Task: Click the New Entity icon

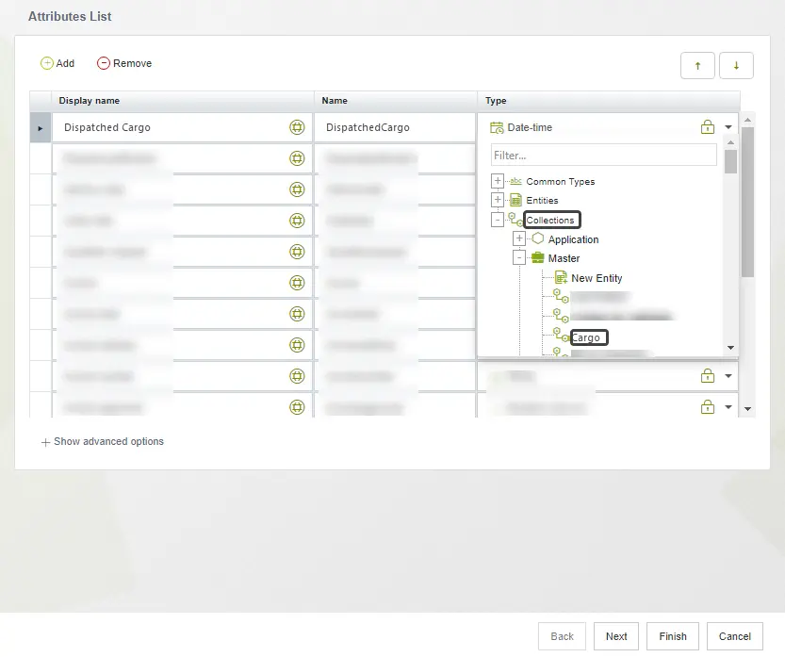Action: pyautogui.click(x=561, y=277)
